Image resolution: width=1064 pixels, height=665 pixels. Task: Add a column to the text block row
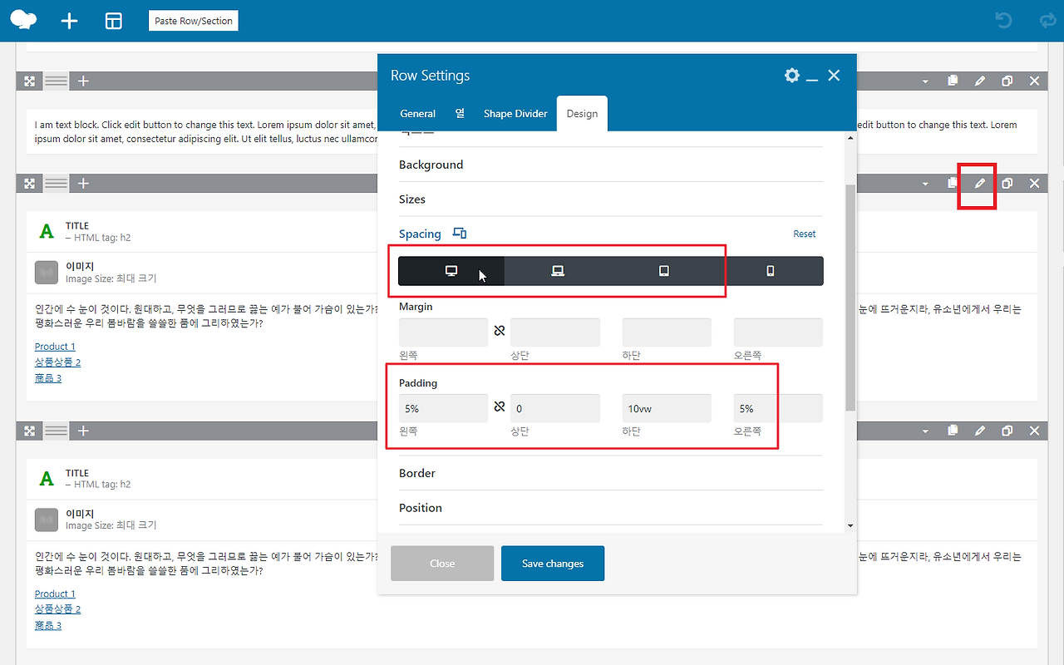point(83,81)
